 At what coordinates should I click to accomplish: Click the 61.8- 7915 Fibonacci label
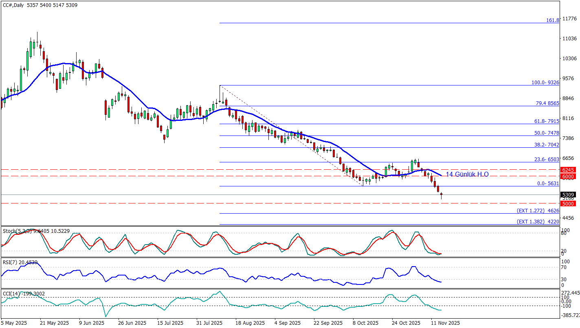click(x=546, y=121)
